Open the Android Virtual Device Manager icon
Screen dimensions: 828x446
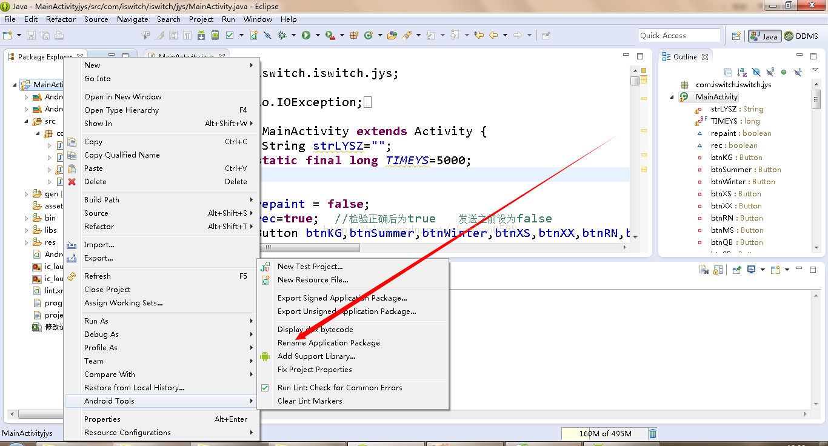[x=215, y=35]
